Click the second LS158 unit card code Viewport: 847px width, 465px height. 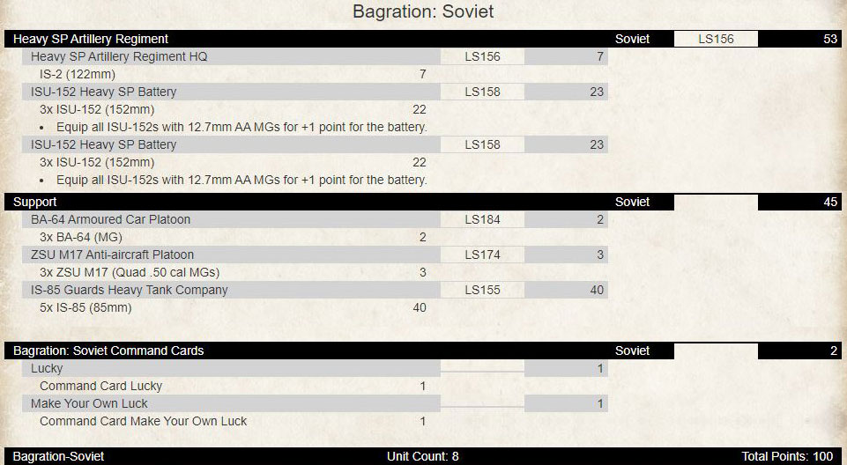coord(482,144)
